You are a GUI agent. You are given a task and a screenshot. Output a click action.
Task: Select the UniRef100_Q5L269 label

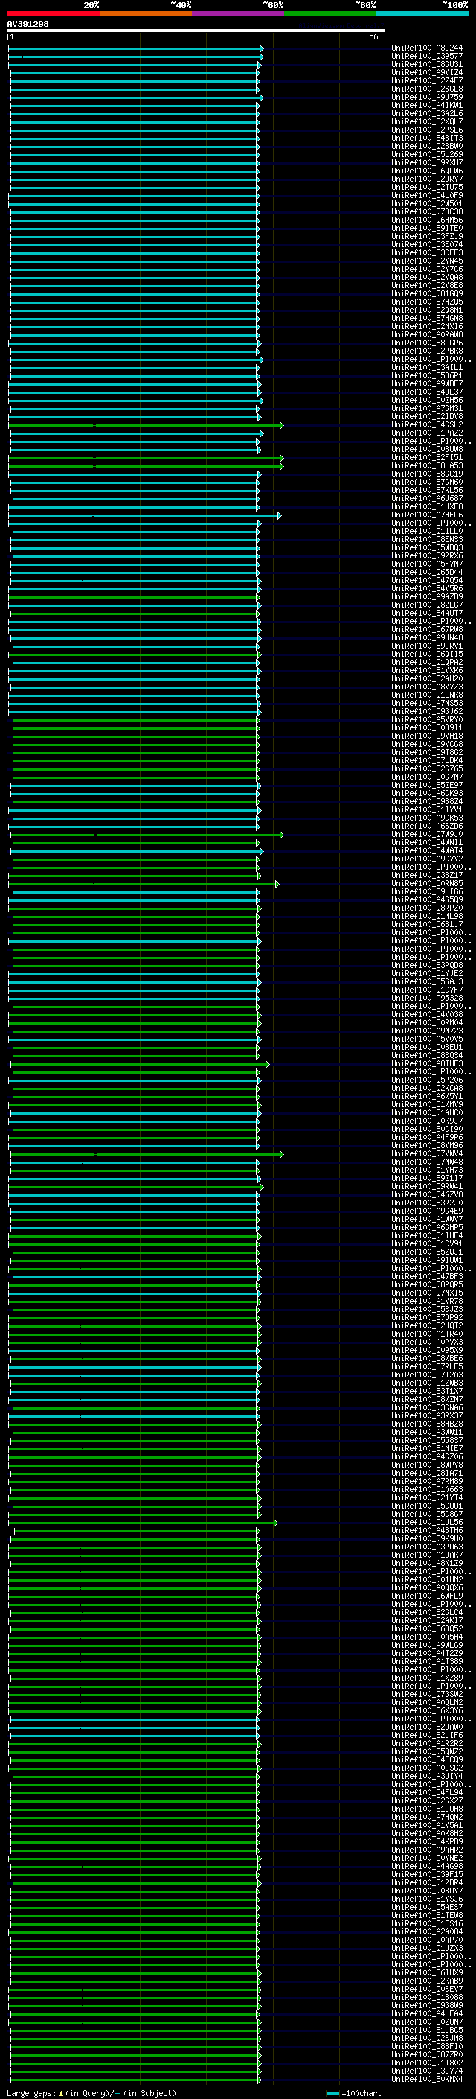[427, 155]
